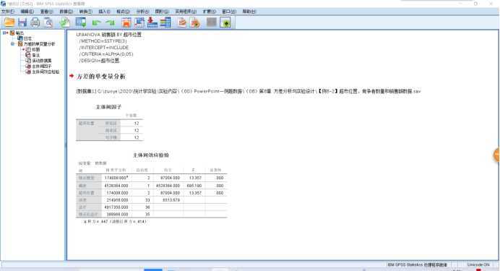The image size is (500, 271).
Task: Click the Create/Edit Autoscript icon
Action: (182, 22)
